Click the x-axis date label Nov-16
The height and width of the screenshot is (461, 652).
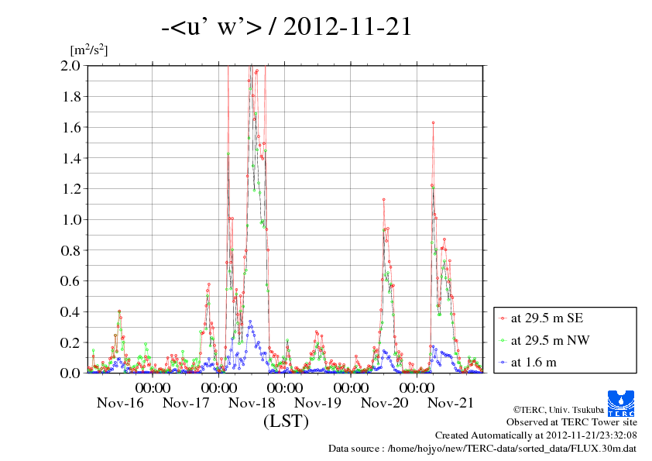[120, 403]
